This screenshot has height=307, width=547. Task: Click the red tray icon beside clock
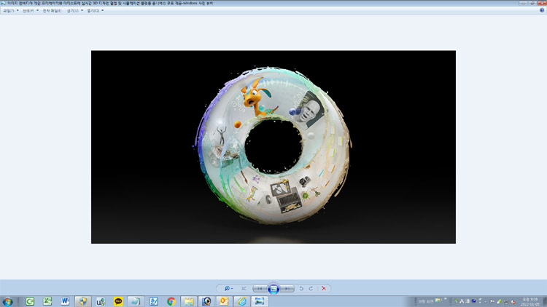tap(513, 301)
